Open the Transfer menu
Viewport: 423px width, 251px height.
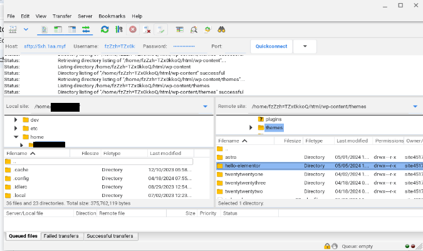(x=62, y=16)
